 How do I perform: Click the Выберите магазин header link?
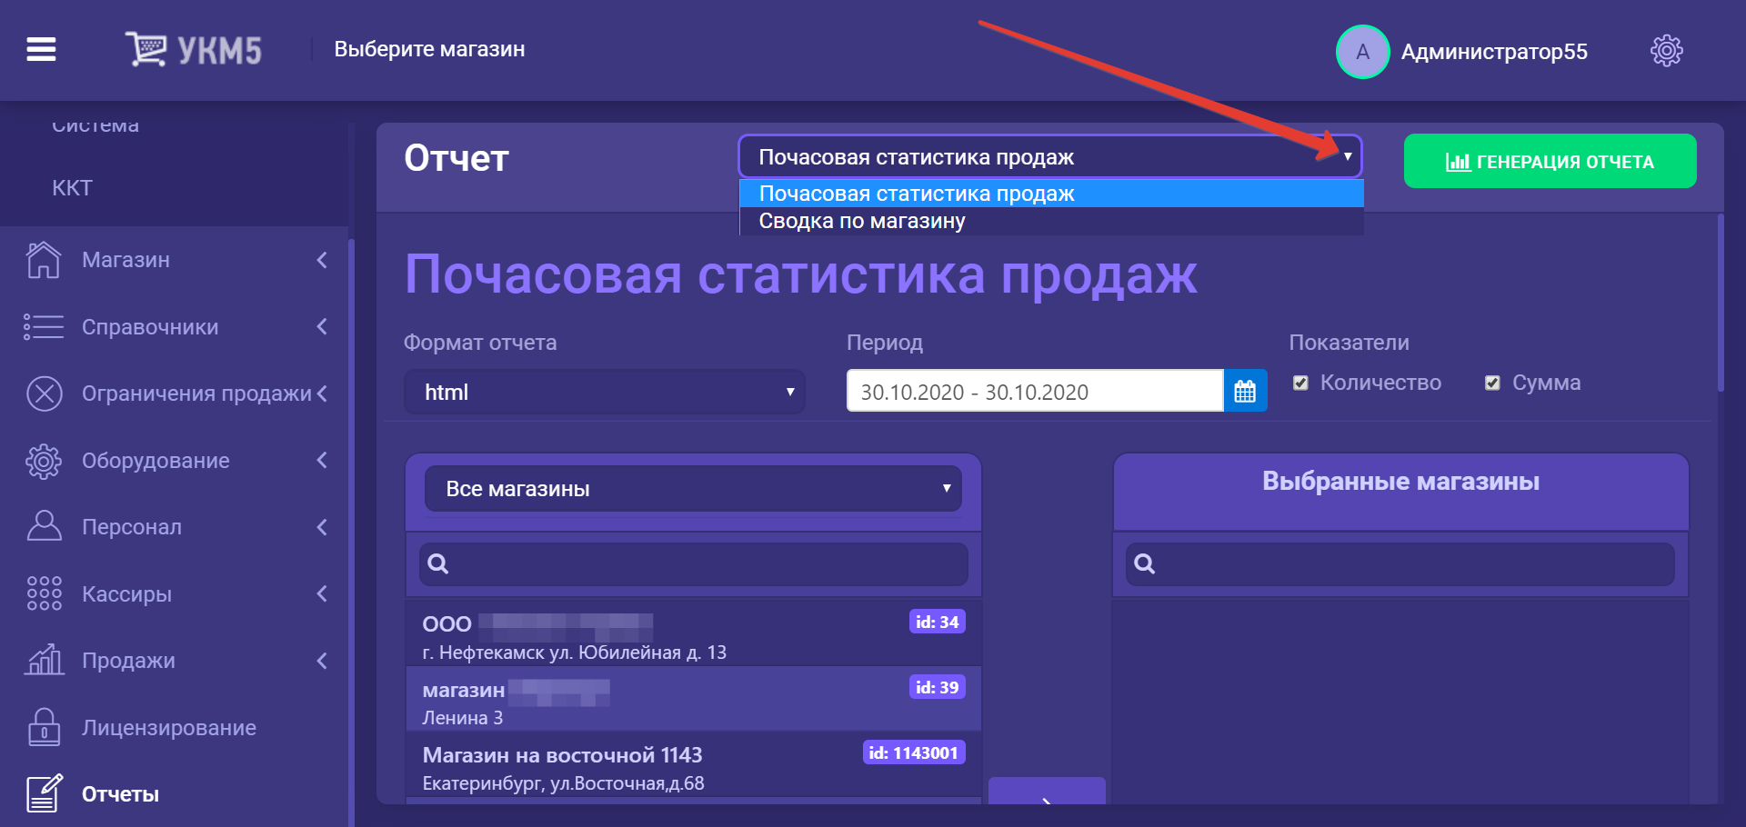[x=429, y=49]
